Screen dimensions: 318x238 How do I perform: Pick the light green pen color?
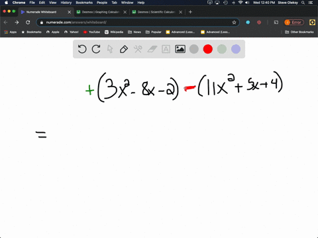pos(222,49)
